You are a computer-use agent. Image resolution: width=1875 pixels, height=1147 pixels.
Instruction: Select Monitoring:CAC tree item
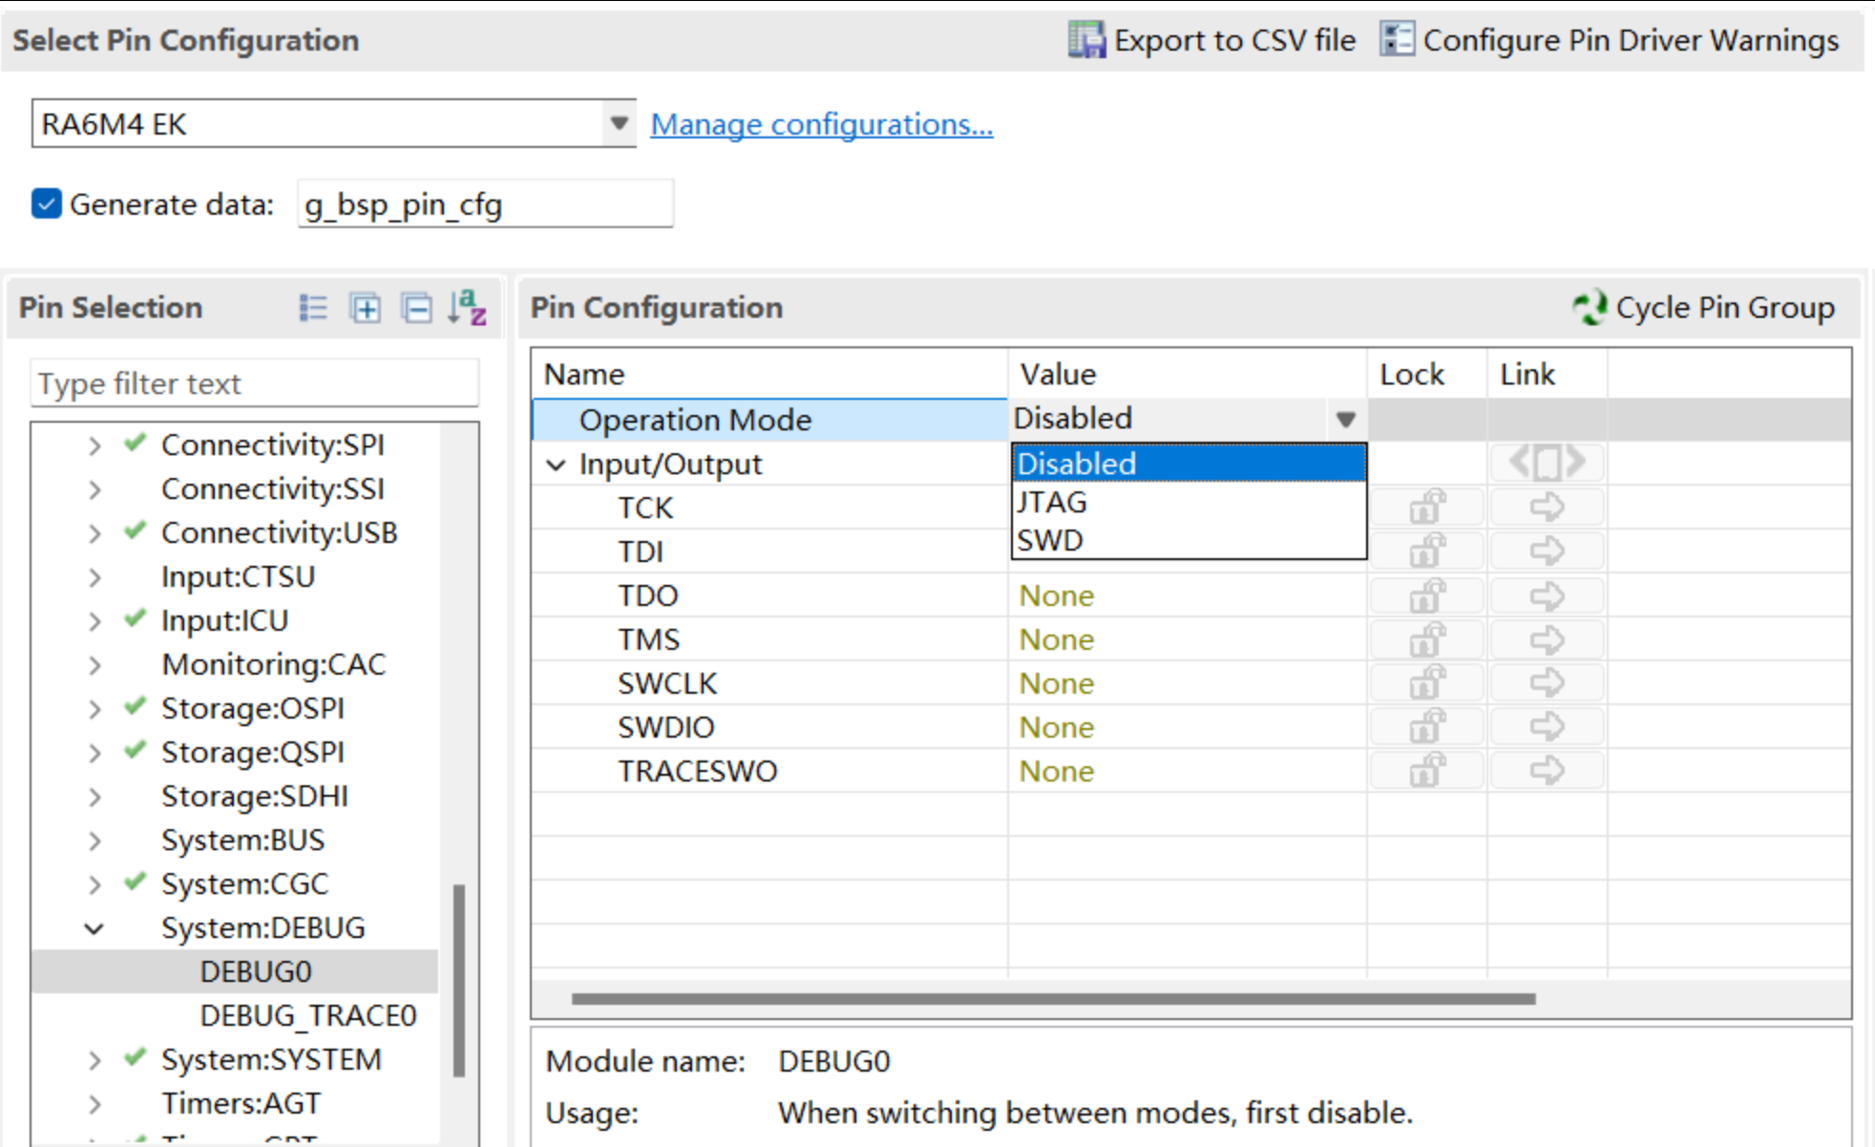273,664
